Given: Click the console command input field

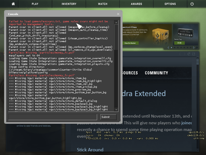Looking at the screenshot, I should [x=52, y=117].
